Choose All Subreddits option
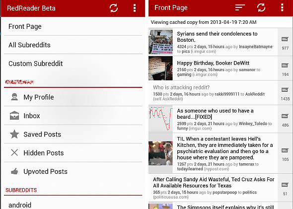This screenshot has width=293, height=209. [x=73, y=45]
